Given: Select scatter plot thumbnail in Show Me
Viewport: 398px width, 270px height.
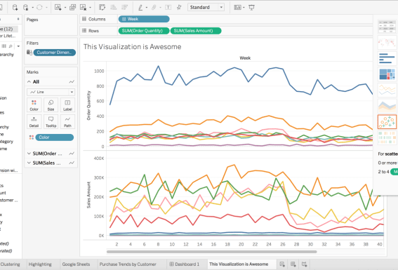Looking at the screenshot, I should pyautogui.click(x=387, y=122).
